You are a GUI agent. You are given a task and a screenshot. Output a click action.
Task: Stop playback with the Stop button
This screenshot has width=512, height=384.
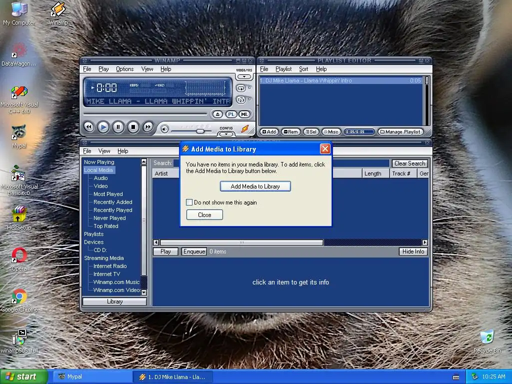tap(133, 127)
